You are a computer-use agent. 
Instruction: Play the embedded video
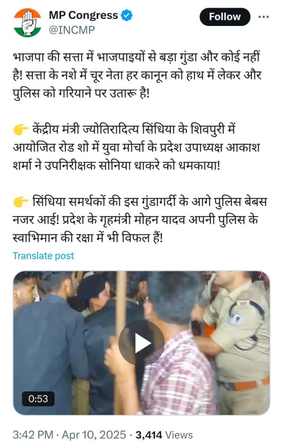[x=141, y=343]
